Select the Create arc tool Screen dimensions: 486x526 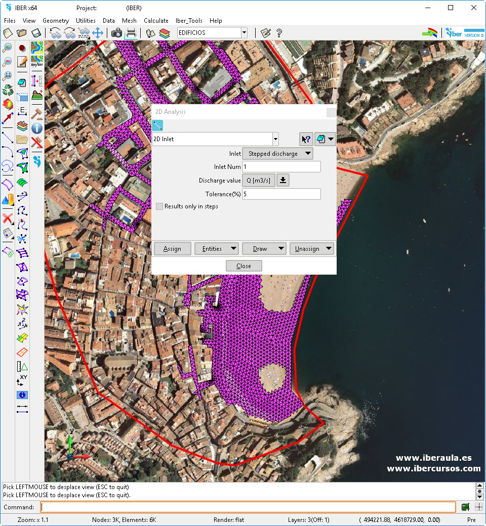pyautogui.click(x=8, y=152)
